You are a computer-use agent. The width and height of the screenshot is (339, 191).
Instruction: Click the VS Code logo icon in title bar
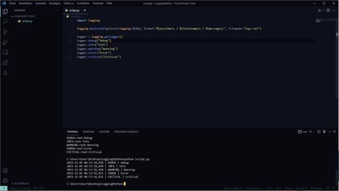click(4, 3)
